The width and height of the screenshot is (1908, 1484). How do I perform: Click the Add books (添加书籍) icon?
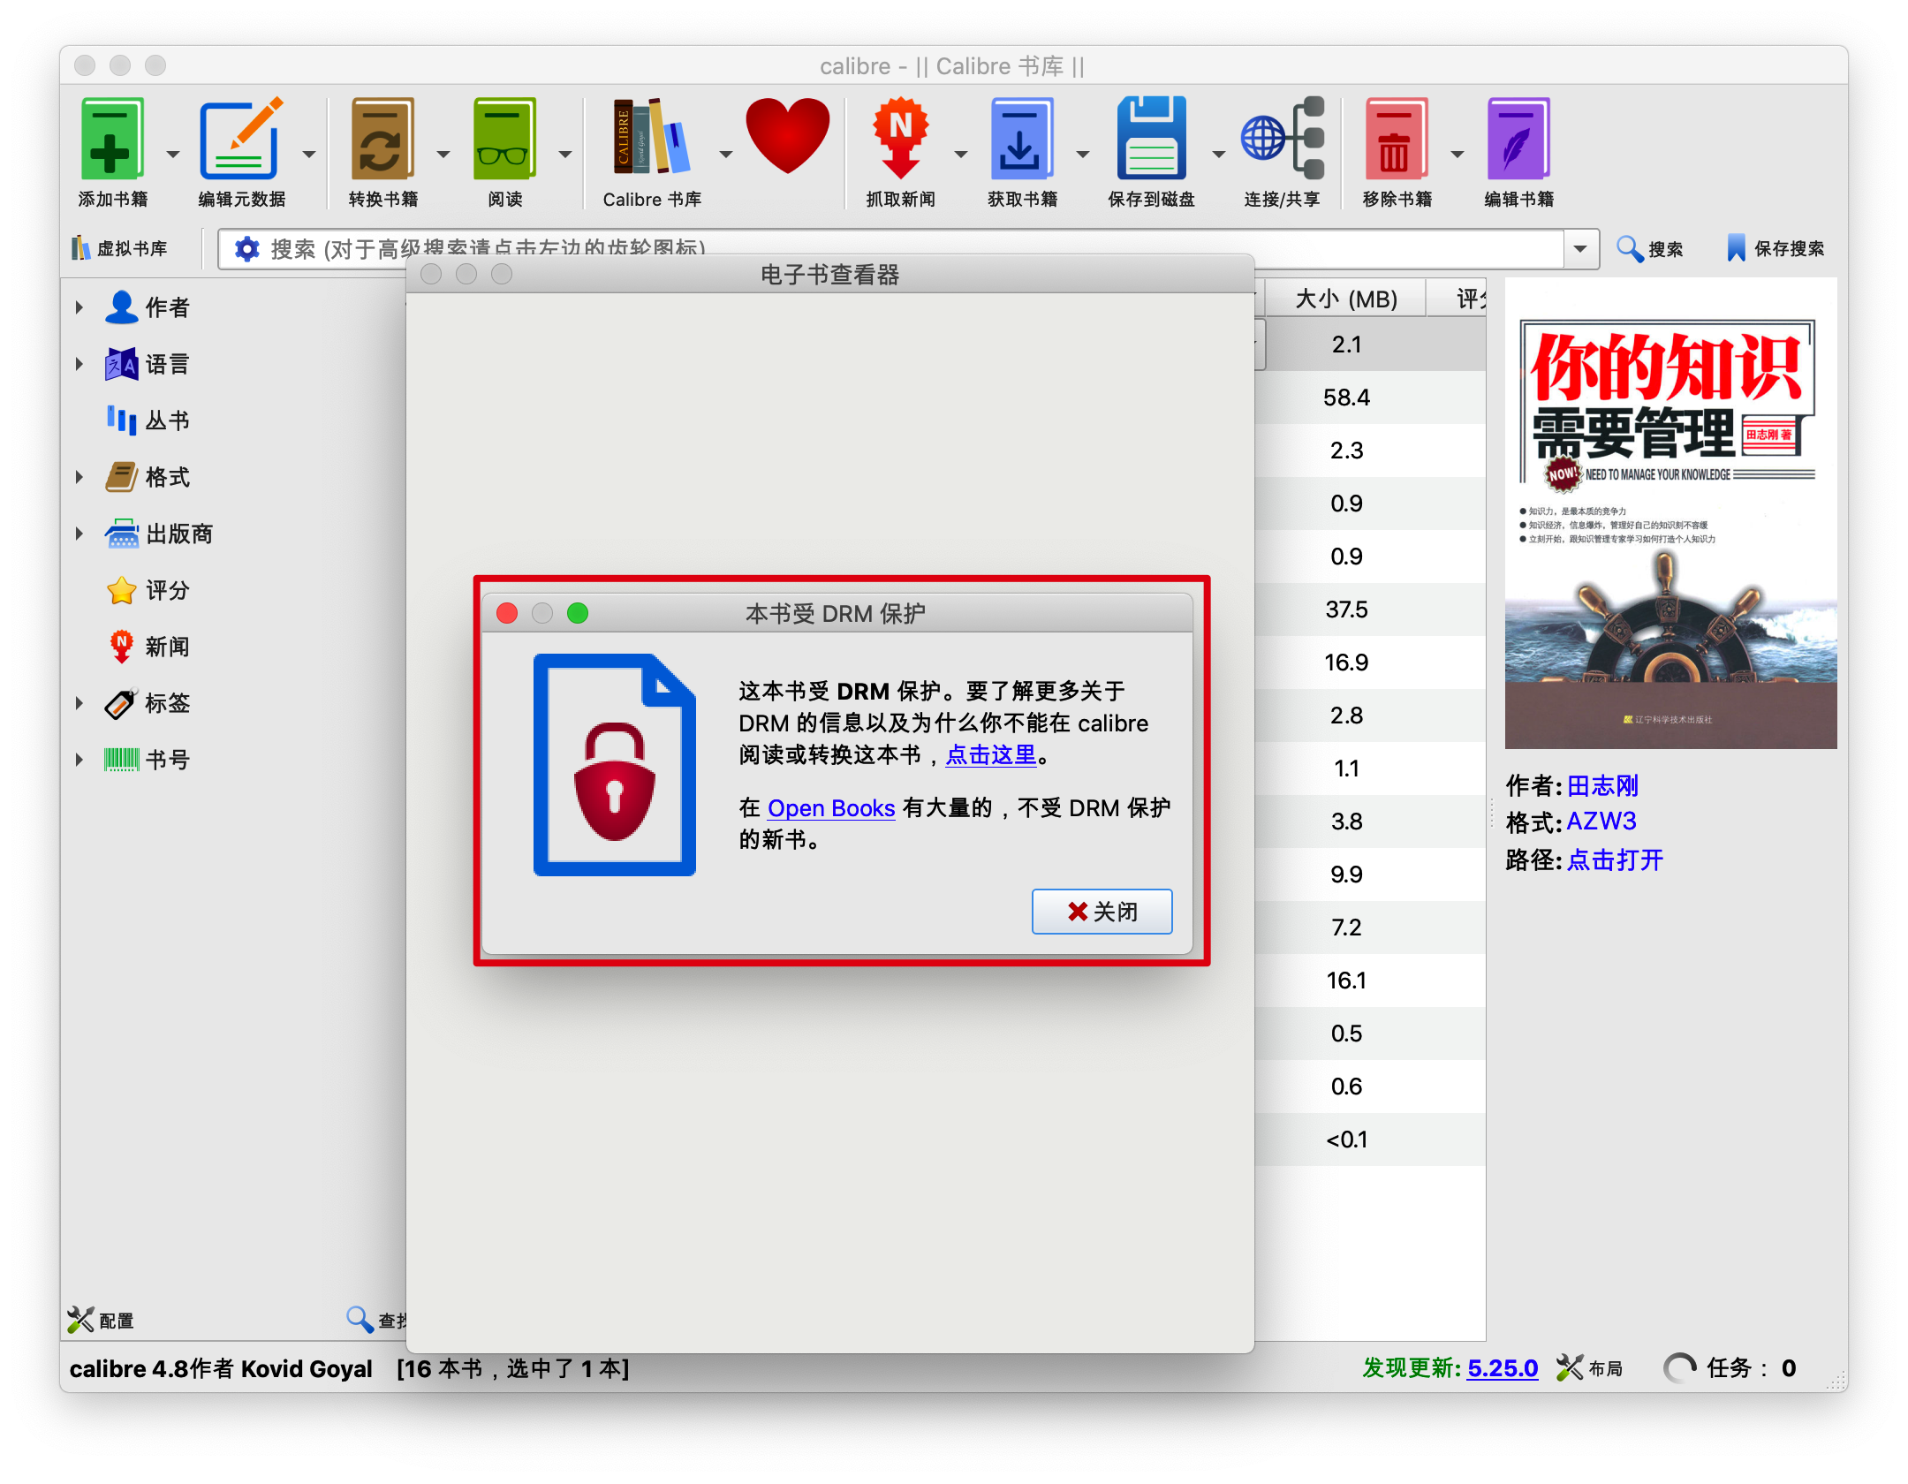pyautogui.click(x=112, y=140)
